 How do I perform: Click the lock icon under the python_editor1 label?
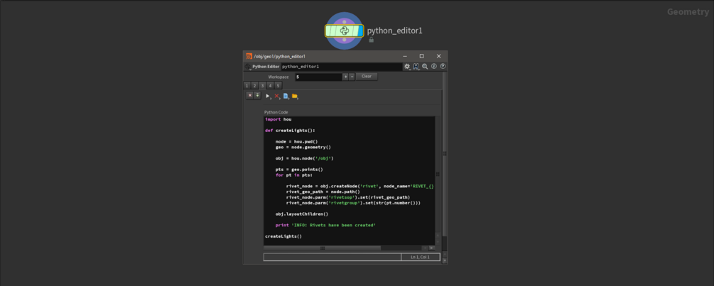tap(371, 40)
